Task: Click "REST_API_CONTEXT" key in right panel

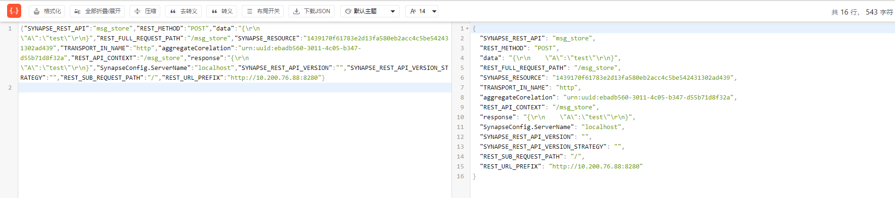Action: click(512, 107)
